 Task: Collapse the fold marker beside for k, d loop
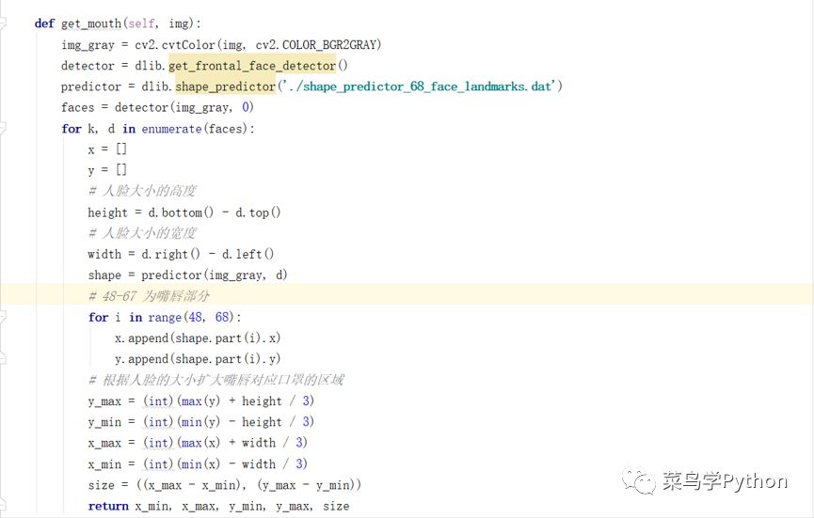coord(3,128)
